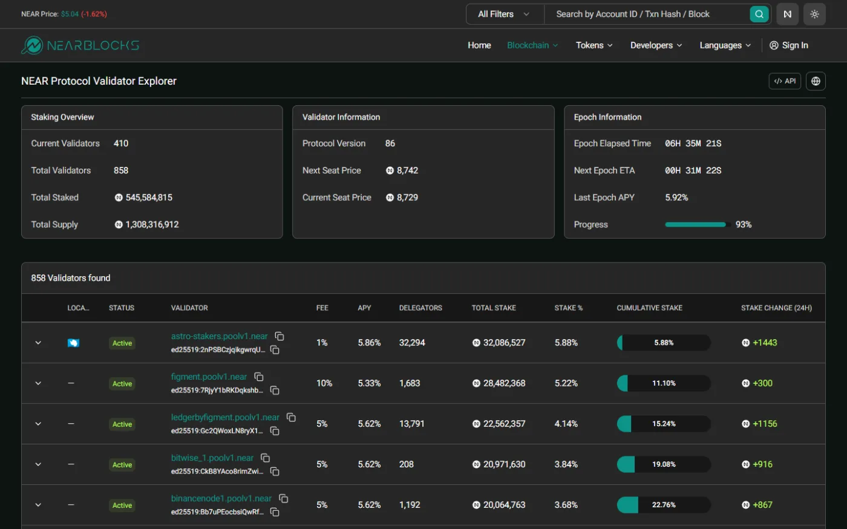Screen dimensions: 847x529
Task: Open figment.poolv1.near validator link
Action: pyautogui.click(x=209, y=377)
